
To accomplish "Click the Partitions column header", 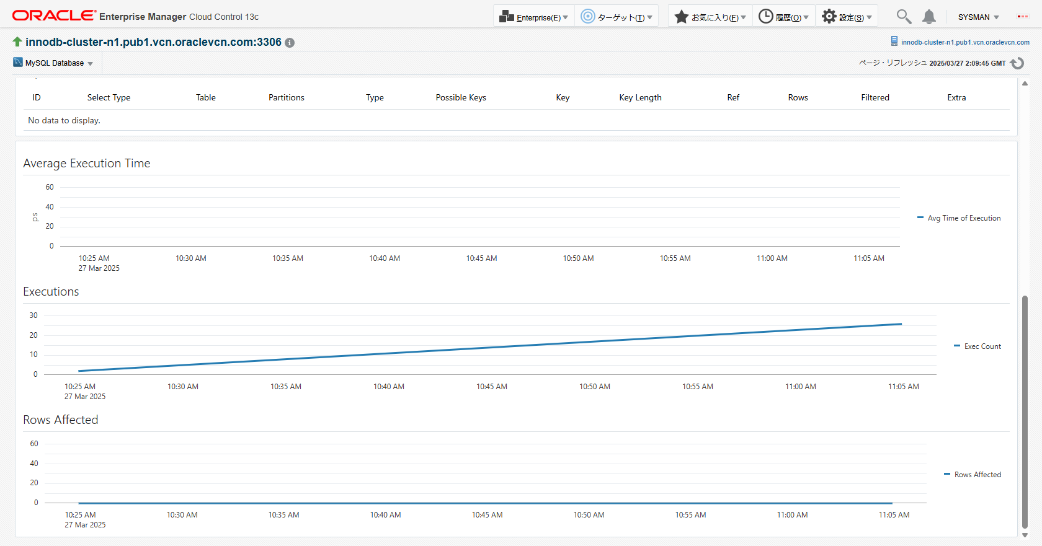I will [287, 97].
